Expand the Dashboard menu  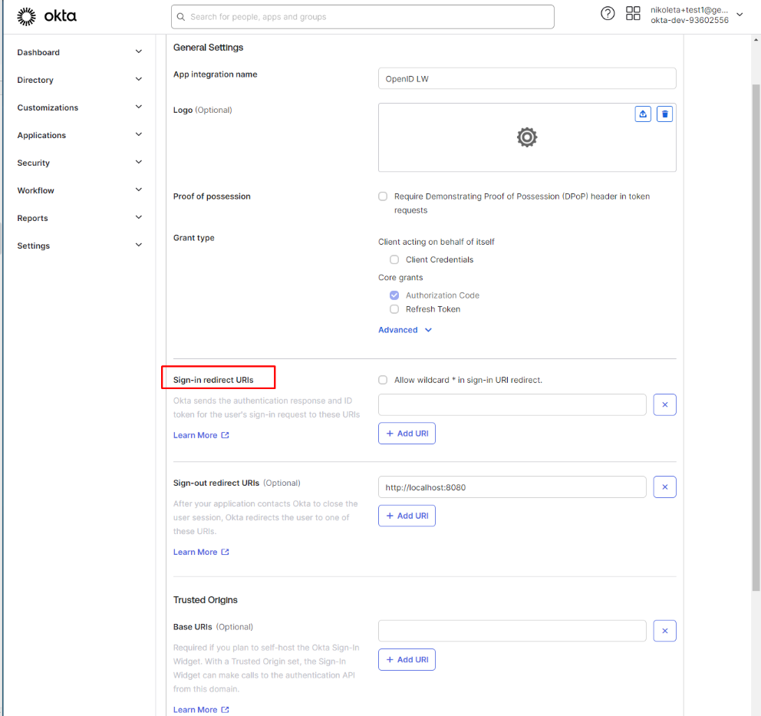[x=80, y=52]
